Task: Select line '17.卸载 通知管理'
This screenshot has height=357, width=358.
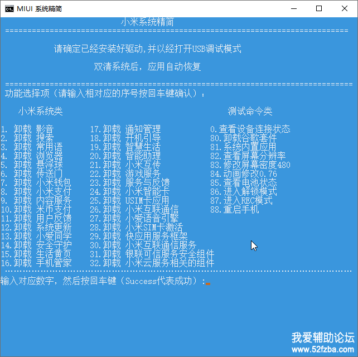Action: click(125, 129)
